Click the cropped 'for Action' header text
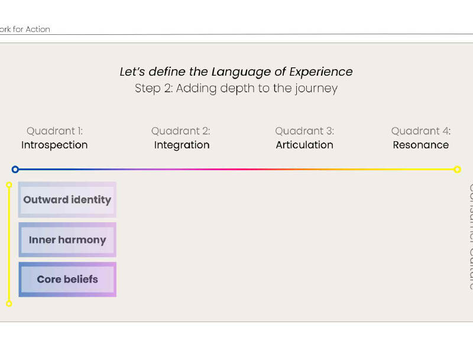This screenshot has height=344, width=473. [25, 30]
